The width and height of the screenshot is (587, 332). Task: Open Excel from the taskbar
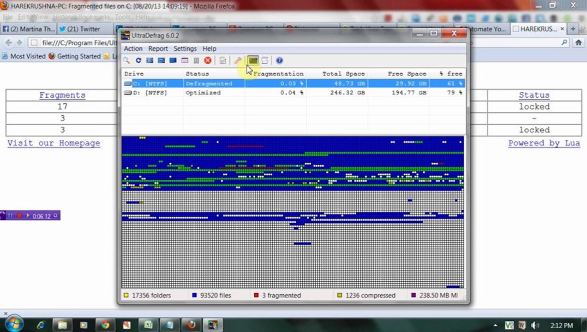click(x=148, y=325)
